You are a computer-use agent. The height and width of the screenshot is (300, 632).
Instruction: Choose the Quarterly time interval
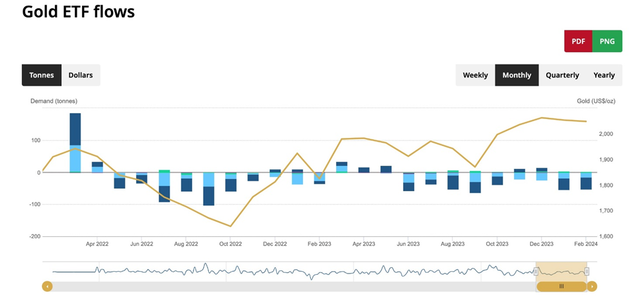(562, 75)
